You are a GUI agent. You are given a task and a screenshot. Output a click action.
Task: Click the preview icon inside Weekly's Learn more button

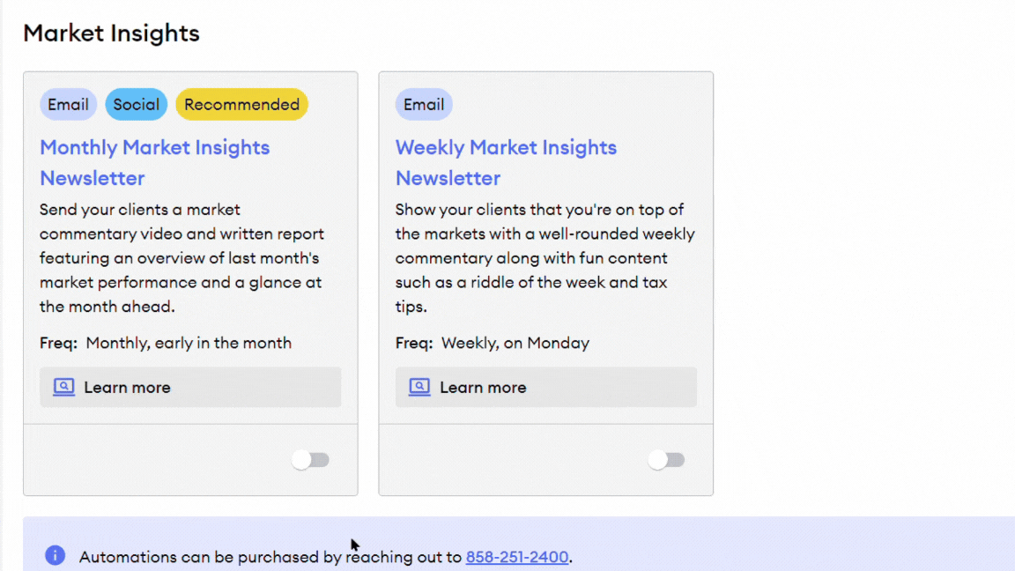419,388
